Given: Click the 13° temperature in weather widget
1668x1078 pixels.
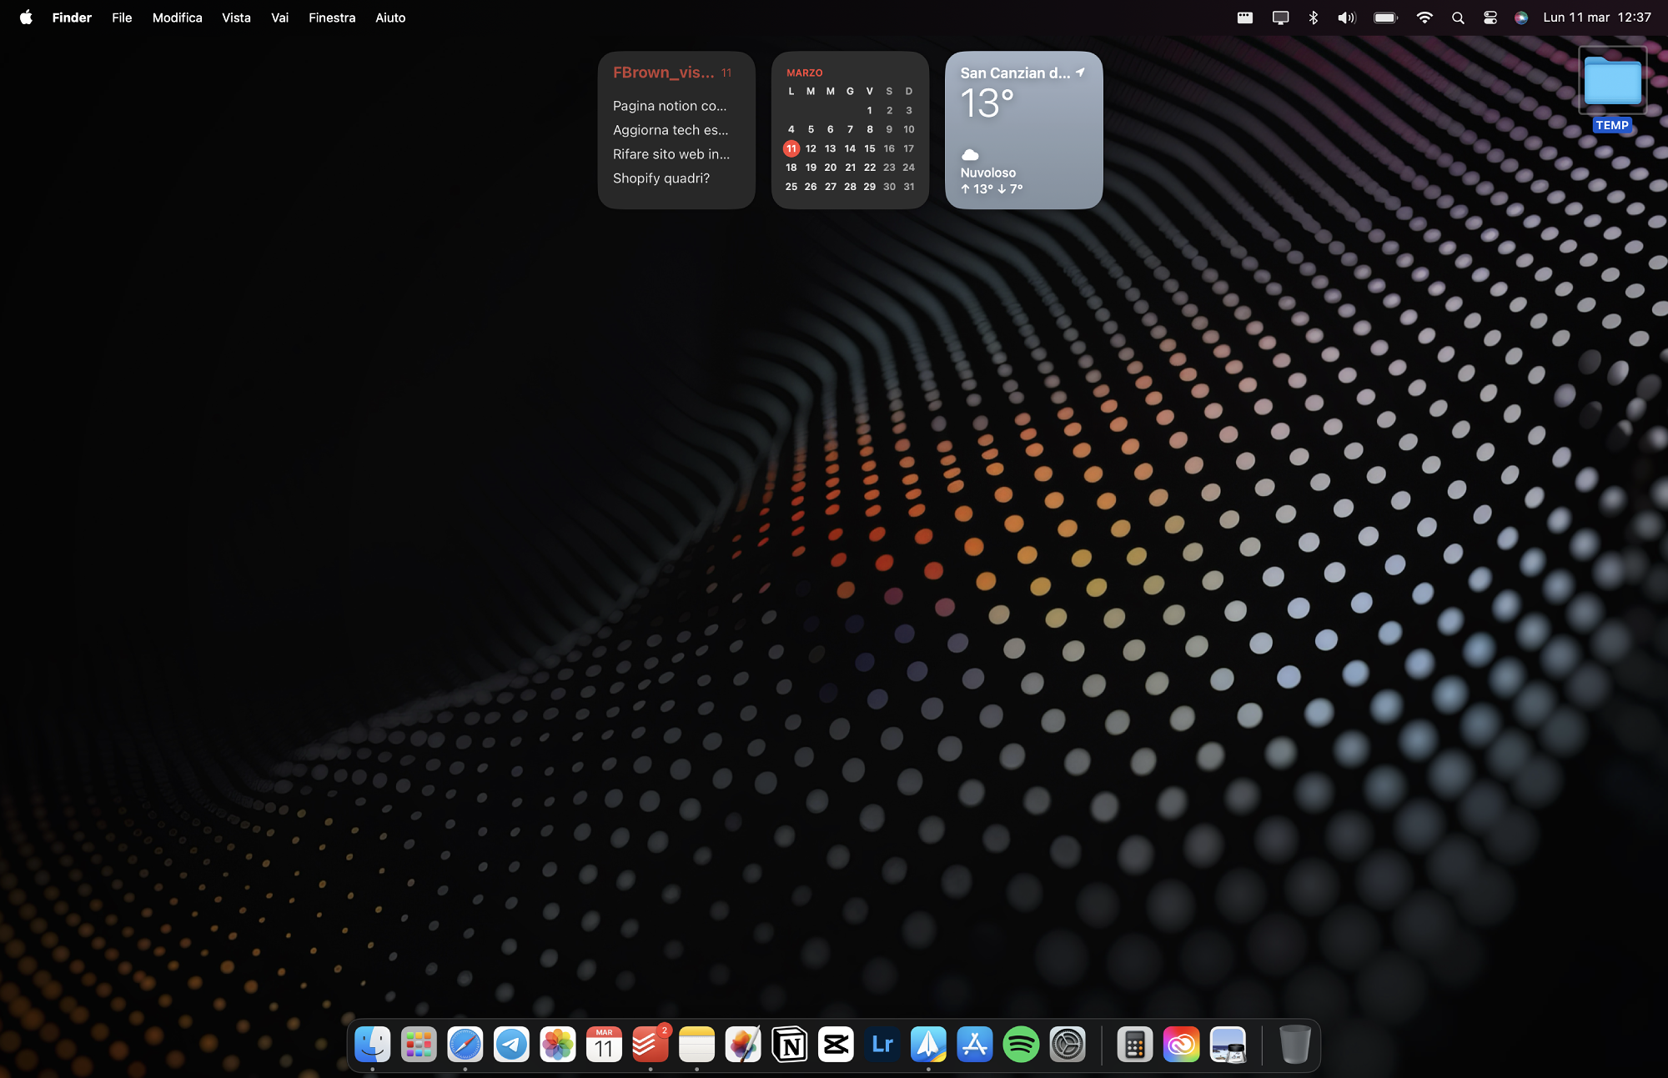Looking at the screenshot, I should click(x=987, y=103).
